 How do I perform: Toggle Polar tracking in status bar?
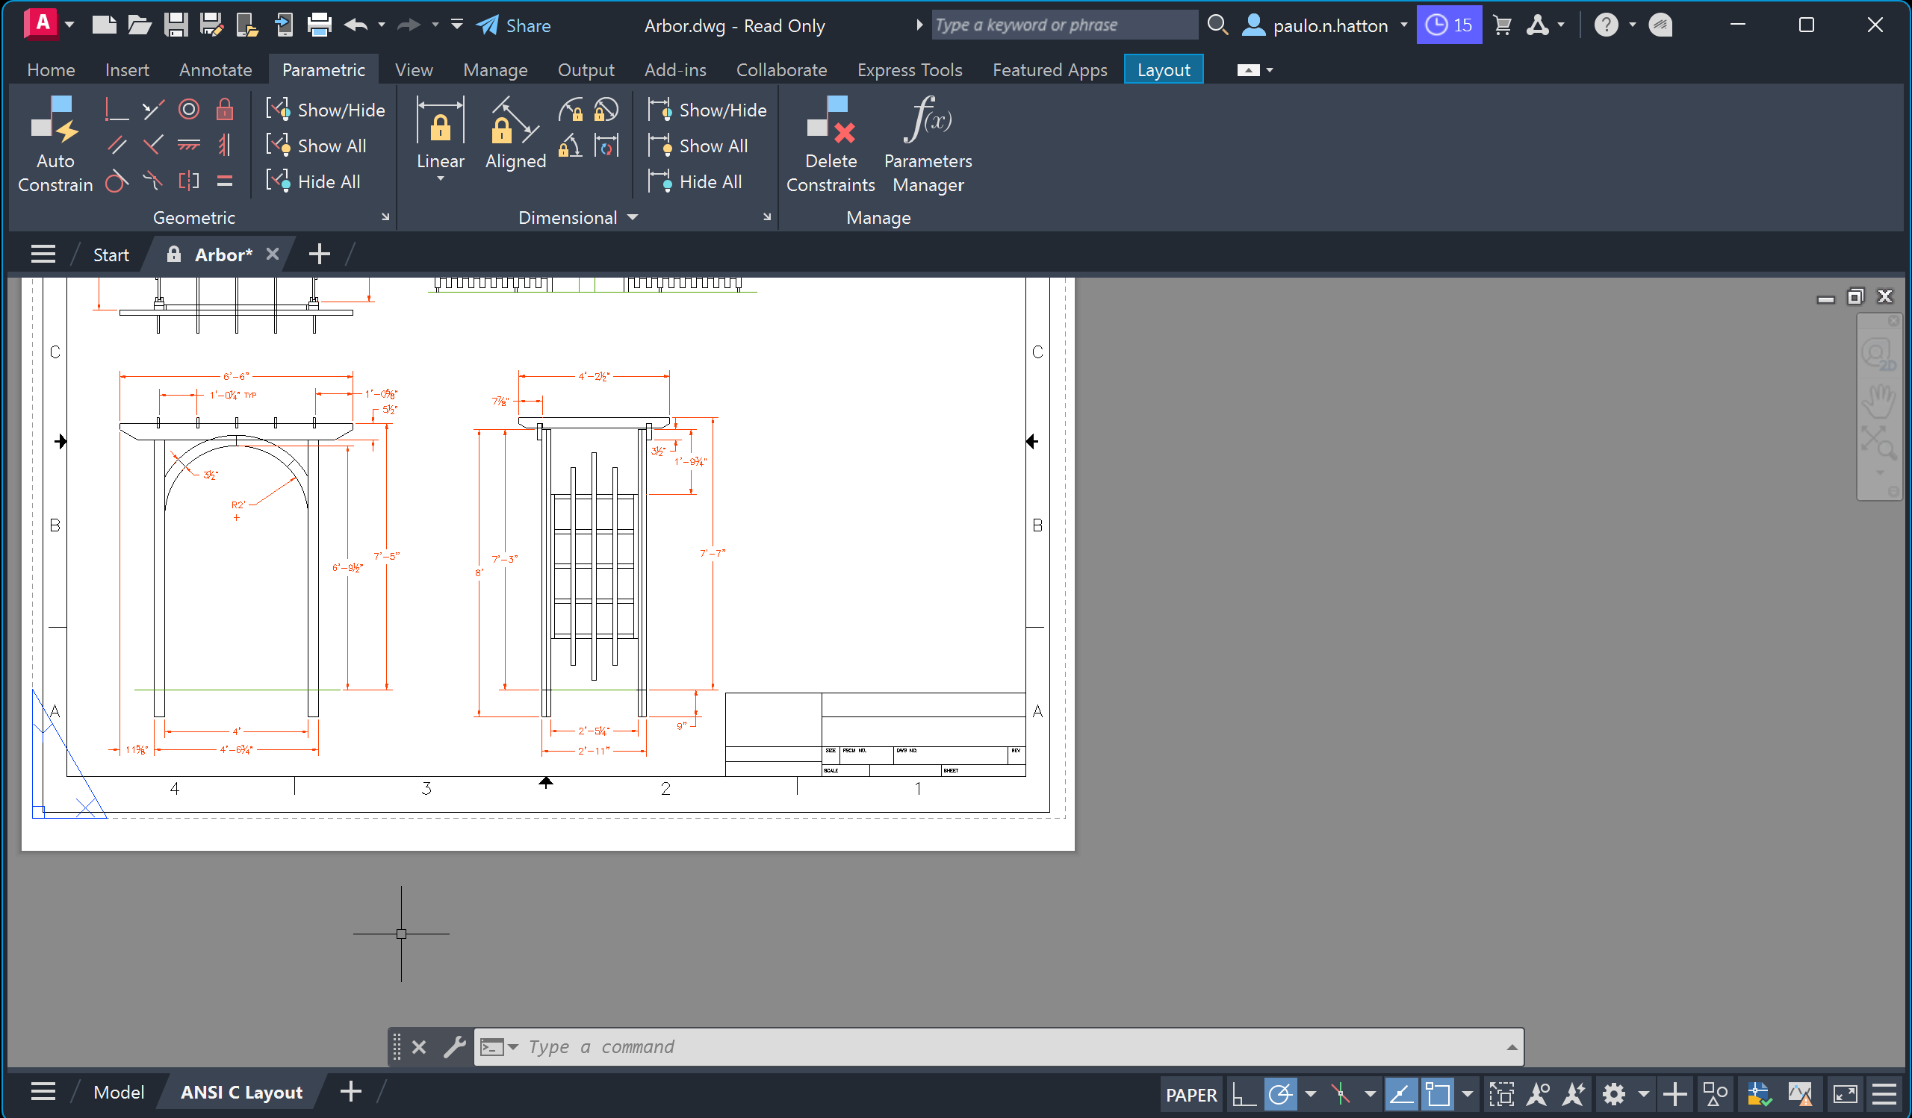click(x=1281, y=1094)
